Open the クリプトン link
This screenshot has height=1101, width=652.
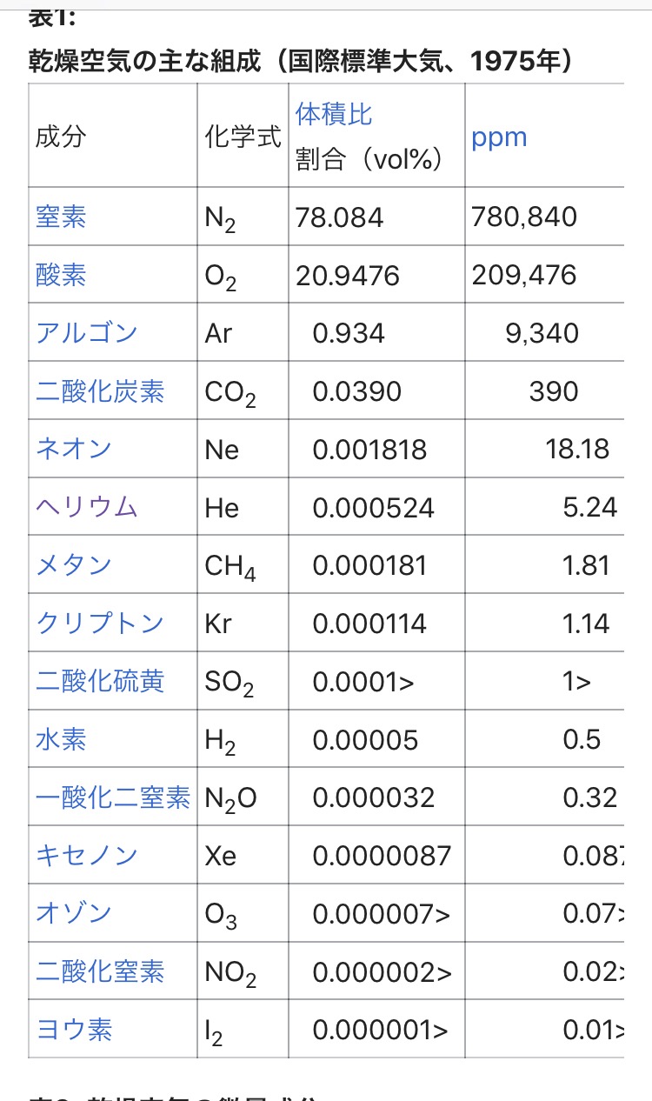[x=100, y=624]
